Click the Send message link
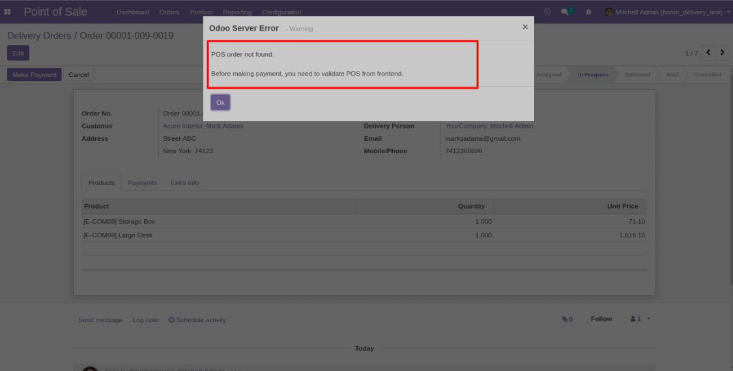 [100, 320]
